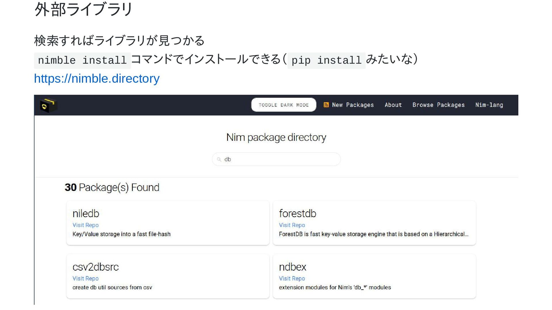
Task: Open the https://nimble.directory link
Action: point(97,78)
